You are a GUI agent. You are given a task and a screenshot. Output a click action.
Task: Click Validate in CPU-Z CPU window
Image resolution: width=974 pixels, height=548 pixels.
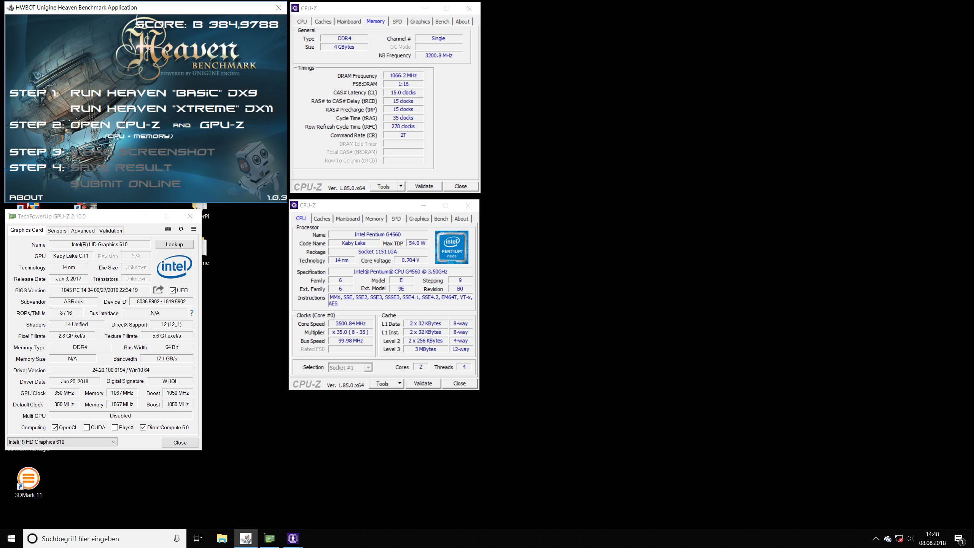423,383
